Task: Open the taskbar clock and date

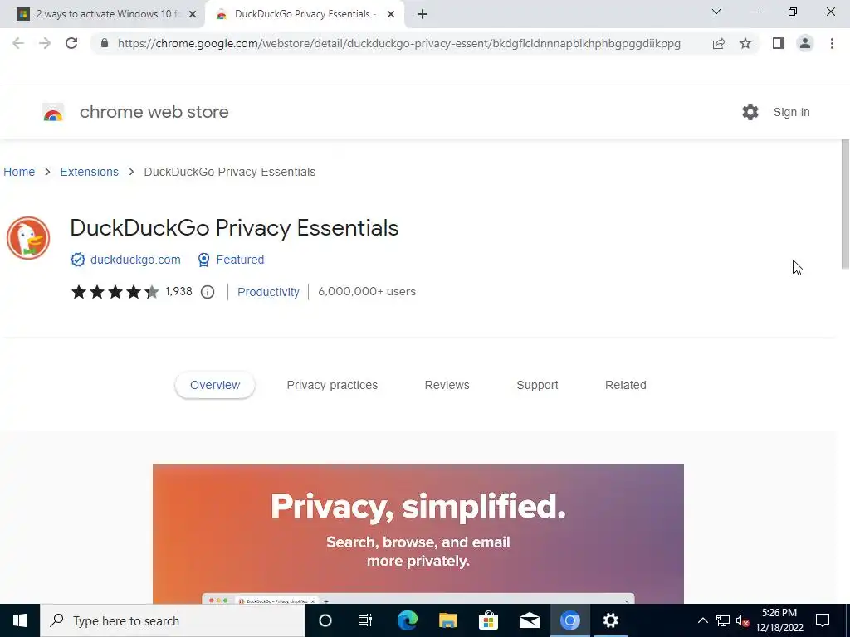Action: click(x=779, y=620)
